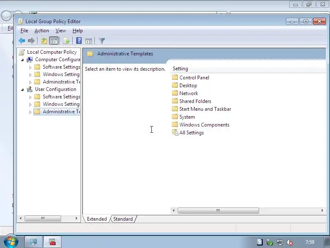
Task: Select the System folder icon
Action: (175, 117)
